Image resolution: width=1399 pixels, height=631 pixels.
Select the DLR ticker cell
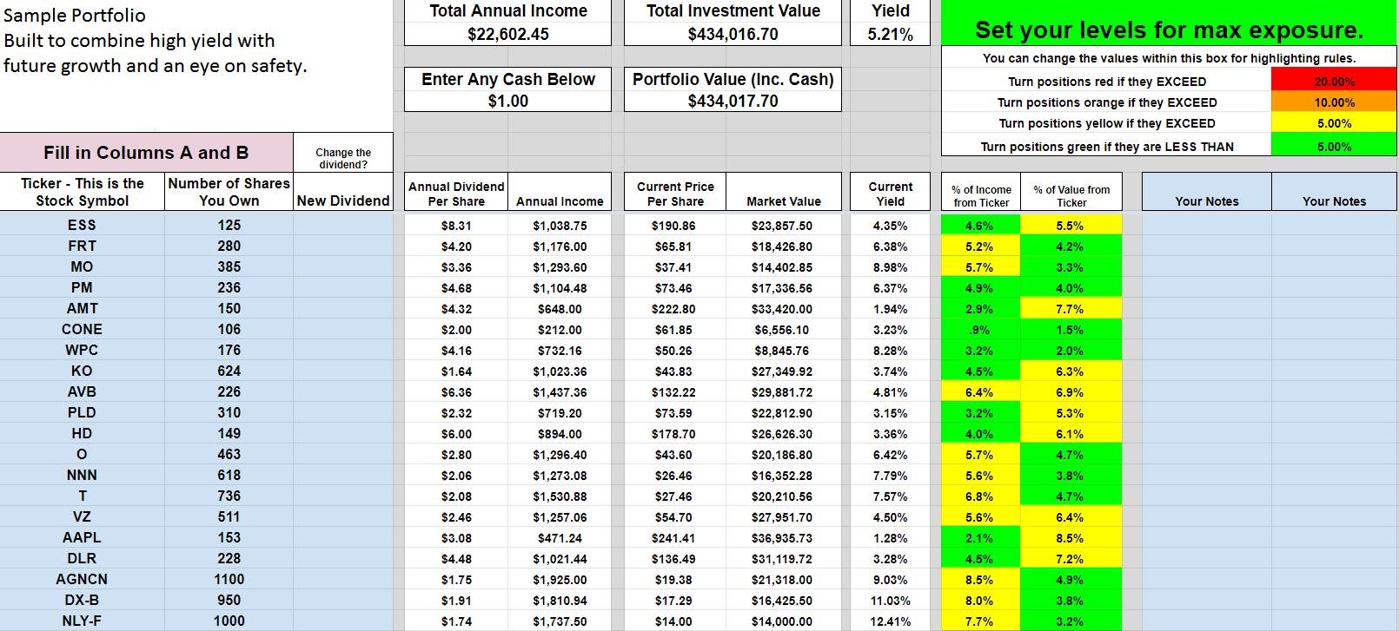pyautogui.click(x=82, y=558)
